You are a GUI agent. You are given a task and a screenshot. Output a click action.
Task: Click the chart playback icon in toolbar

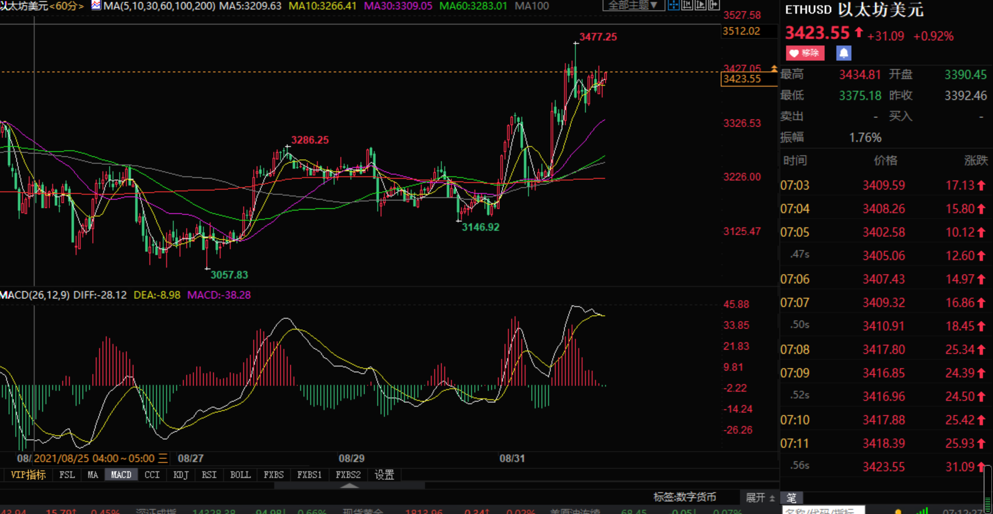[700, 5]
